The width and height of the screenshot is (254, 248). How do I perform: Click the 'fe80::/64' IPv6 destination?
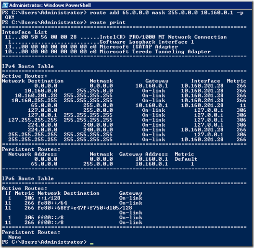click(52, 203)
